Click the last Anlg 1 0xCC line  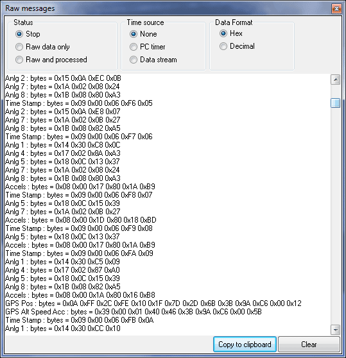click(62, 328)
